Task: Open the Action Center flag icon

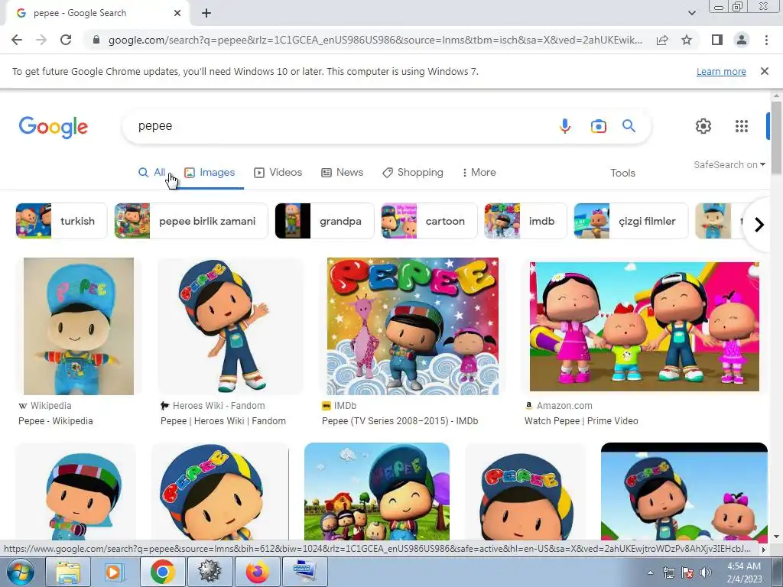Action: tap(687, 572)
